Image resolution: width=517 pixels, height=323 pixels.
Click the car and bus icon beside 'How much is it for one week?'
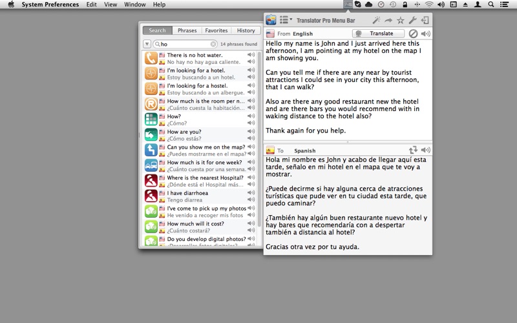[151, 165]
